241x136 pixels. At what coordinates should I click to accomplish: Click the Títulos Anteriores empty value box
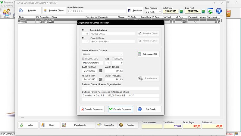[152, 126]
